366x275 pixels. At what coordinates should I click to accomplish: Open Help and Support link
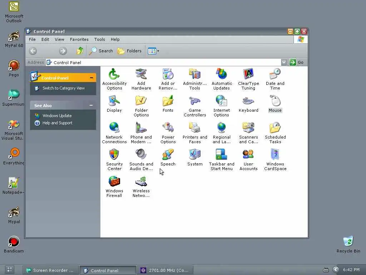coord(58,123)
